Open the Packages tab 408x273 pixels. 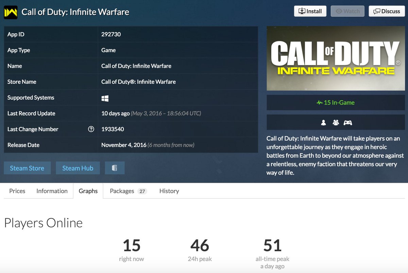(x=128, y=191)
